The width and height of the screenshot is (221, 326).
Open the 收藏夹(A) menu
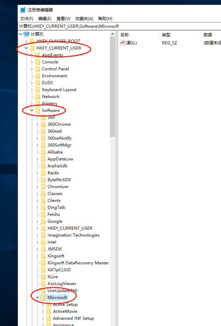(84, 19)
